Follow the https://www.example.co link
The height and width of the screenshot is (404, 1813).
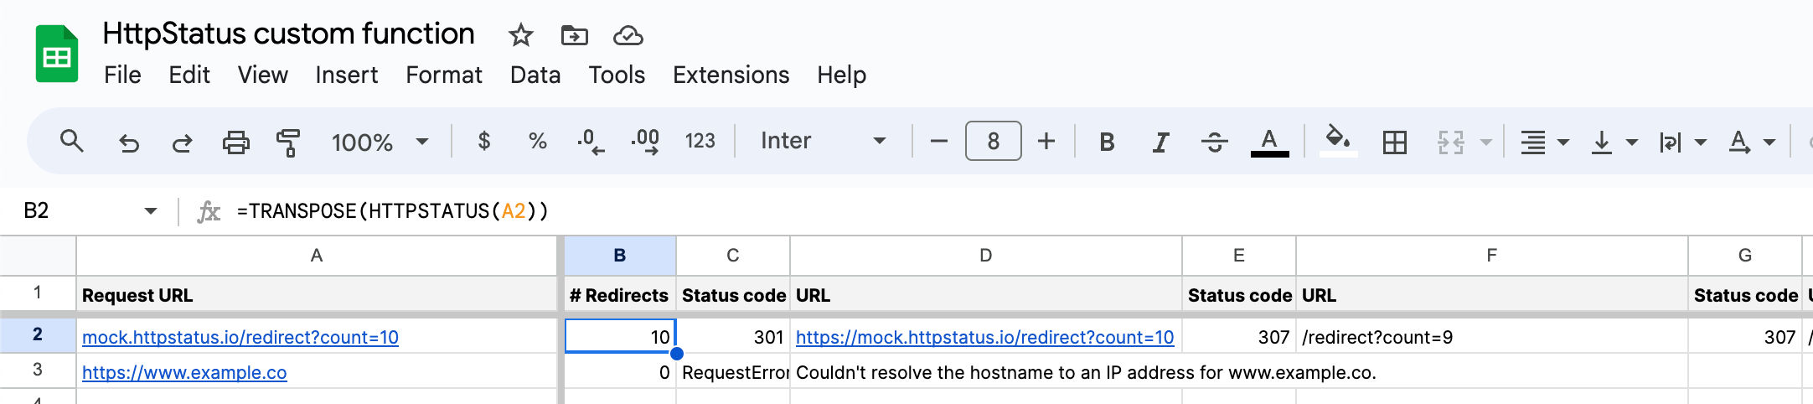click(x=184, y=372)
